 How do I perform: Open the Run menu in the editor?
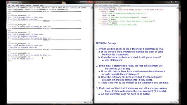coord(110,6)
